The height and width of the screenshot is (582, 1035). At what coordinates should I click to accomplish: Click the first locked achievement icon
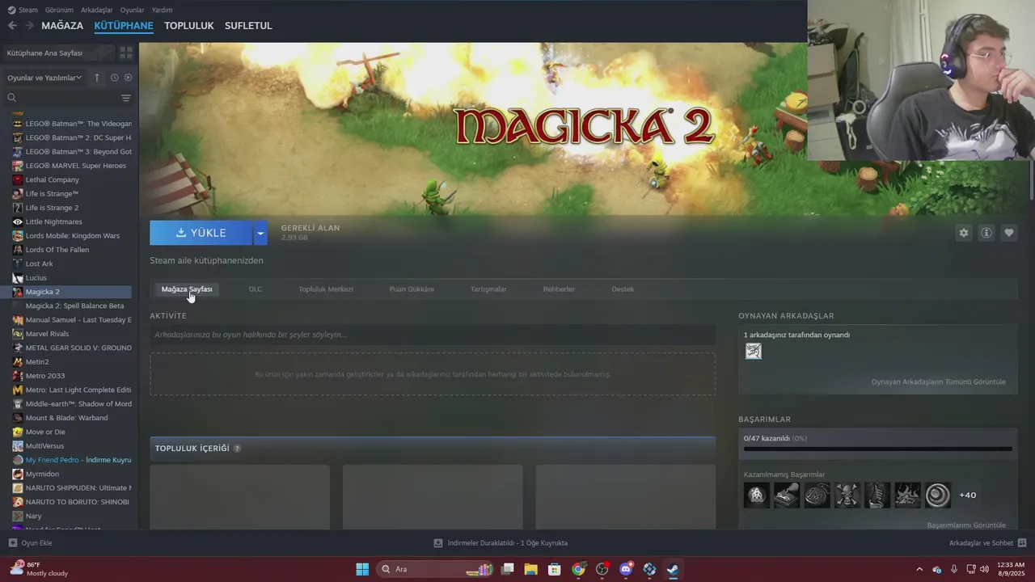(757, 495)
